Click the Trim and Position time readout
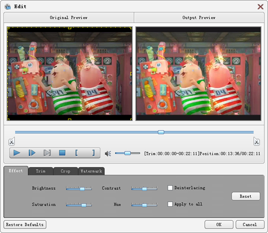The width and height of the screenshot is (268, 233). point(202,154)
